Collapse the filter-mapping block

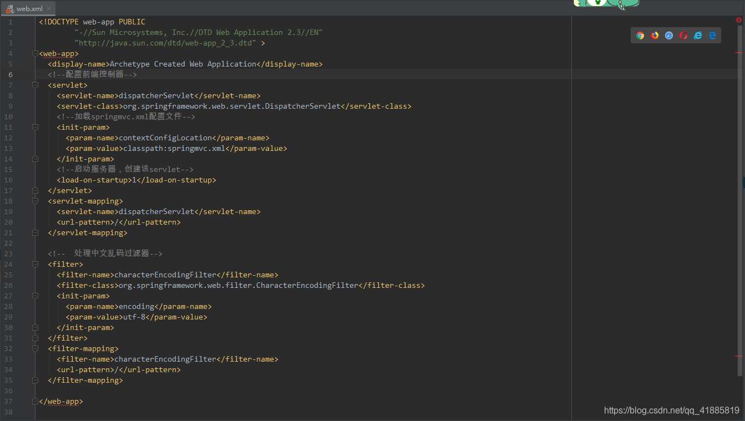click(35, 348)
